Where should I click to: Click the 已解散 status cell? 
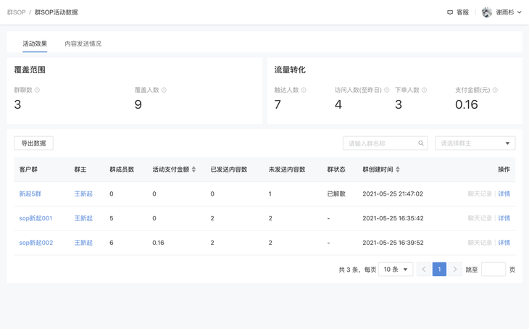336,193
